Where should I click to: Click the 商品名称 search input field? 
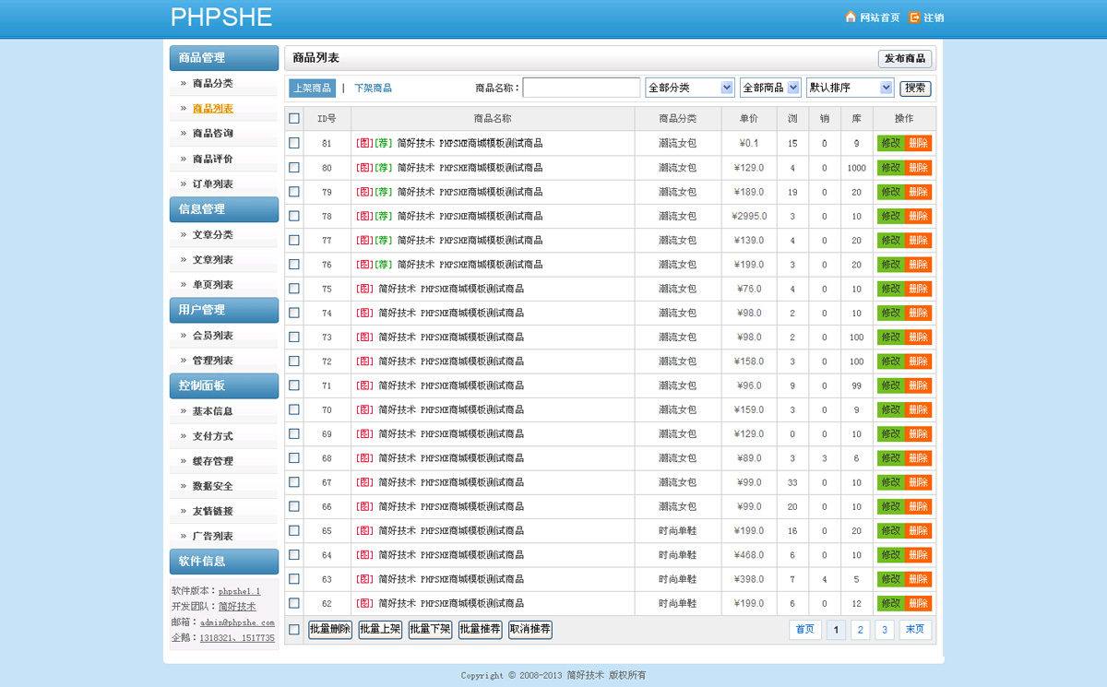point(581,87)
